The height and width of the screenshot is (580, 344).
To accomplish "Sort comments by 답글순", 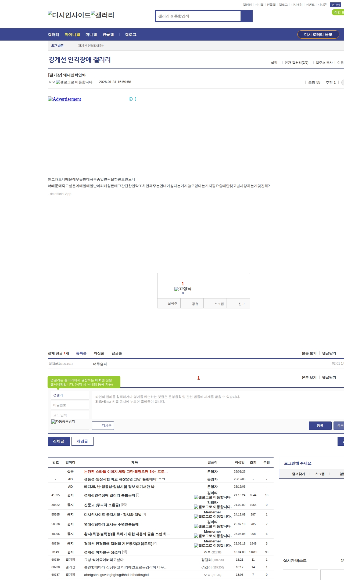I will (117, 353).
